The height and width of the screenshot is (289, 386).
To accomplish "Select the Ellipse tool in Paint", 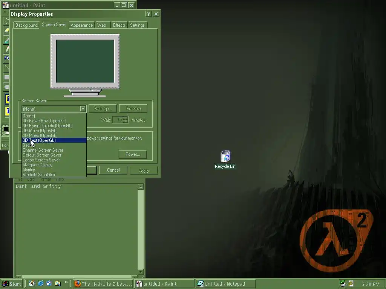I will click(x=6, y=87).
